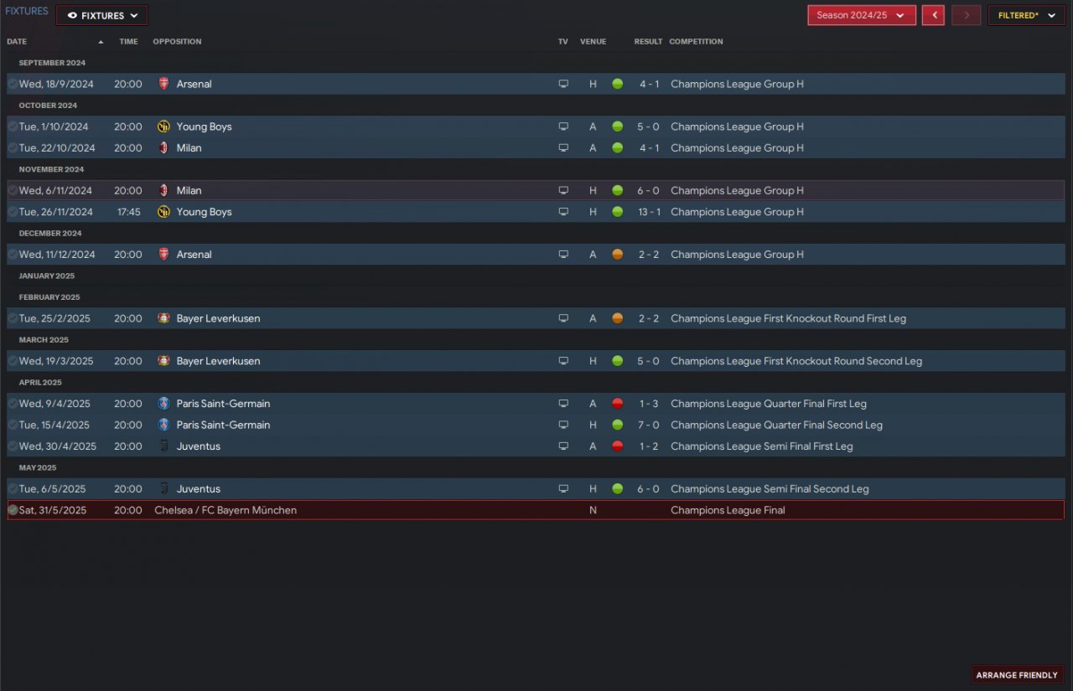
Task: Toggle the tick circle on the 30/4/2025 Juventus row
Action: click(13, 446)
